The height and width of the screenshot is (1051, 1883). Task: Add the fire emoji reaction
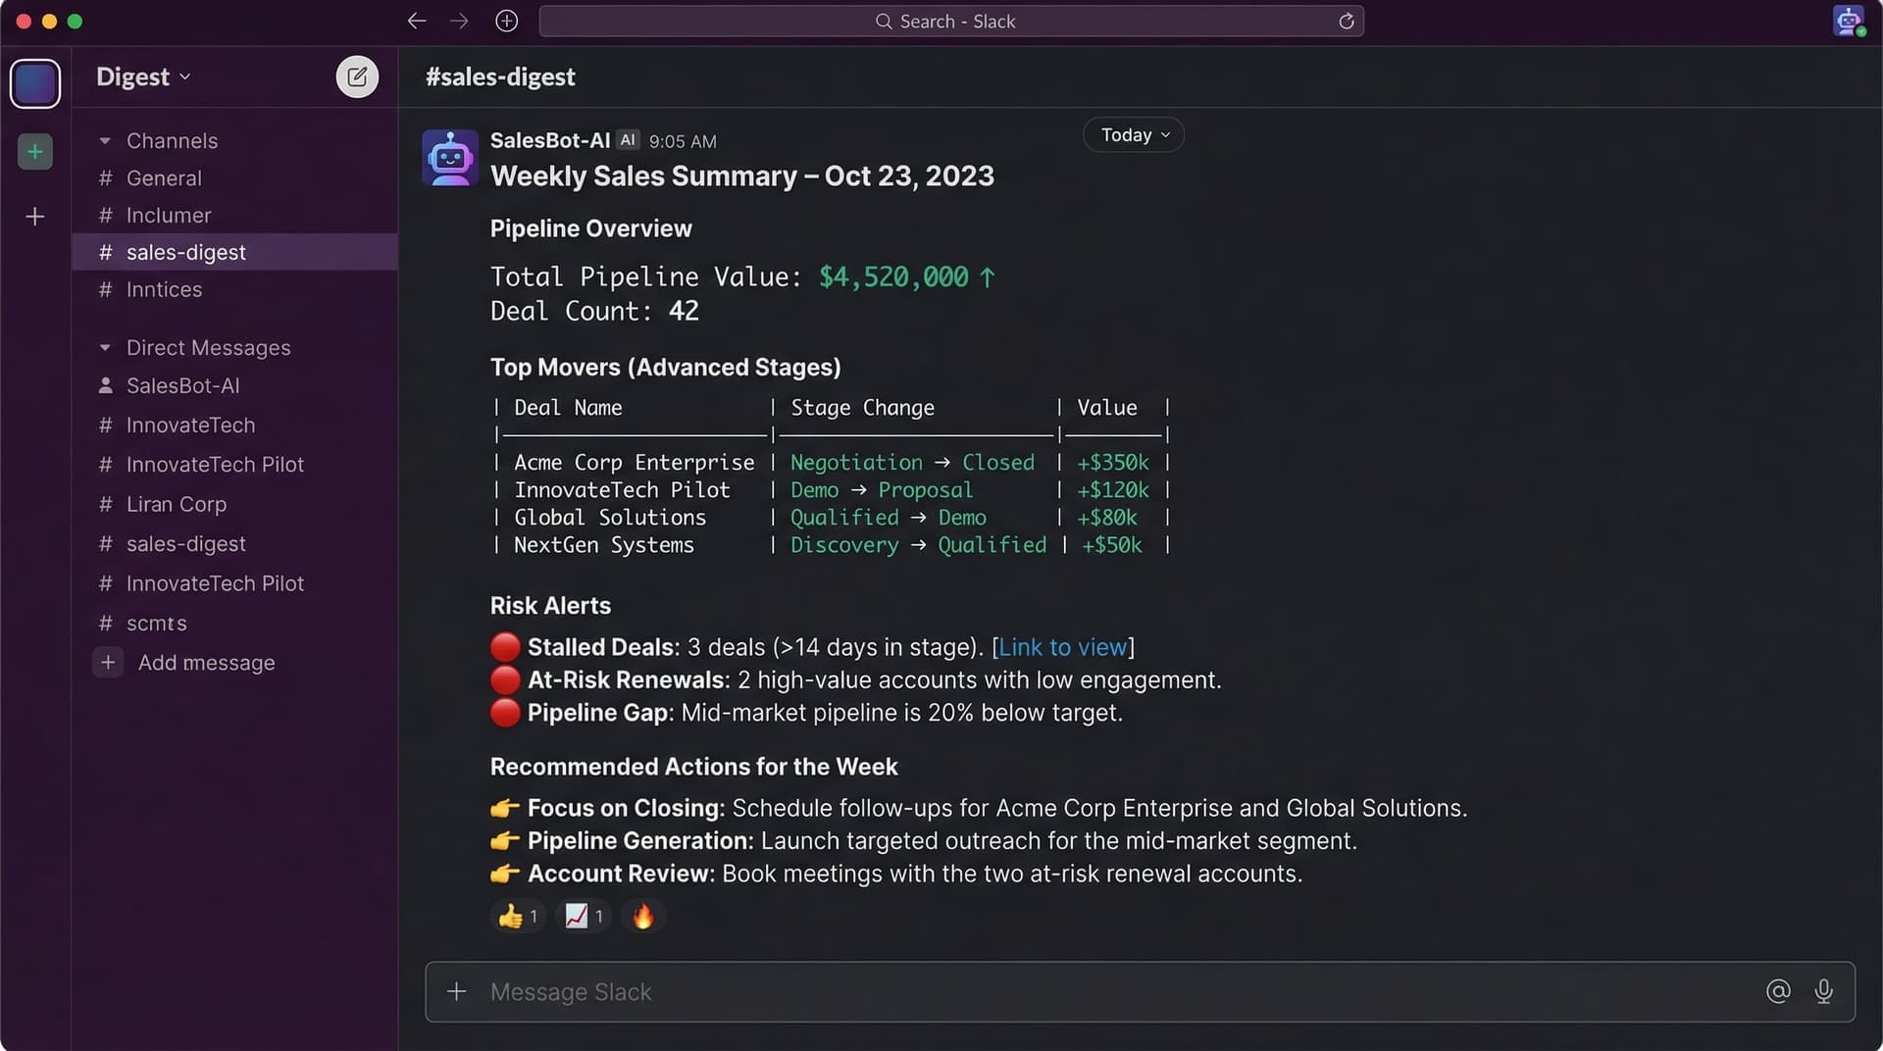click(642, 916)
